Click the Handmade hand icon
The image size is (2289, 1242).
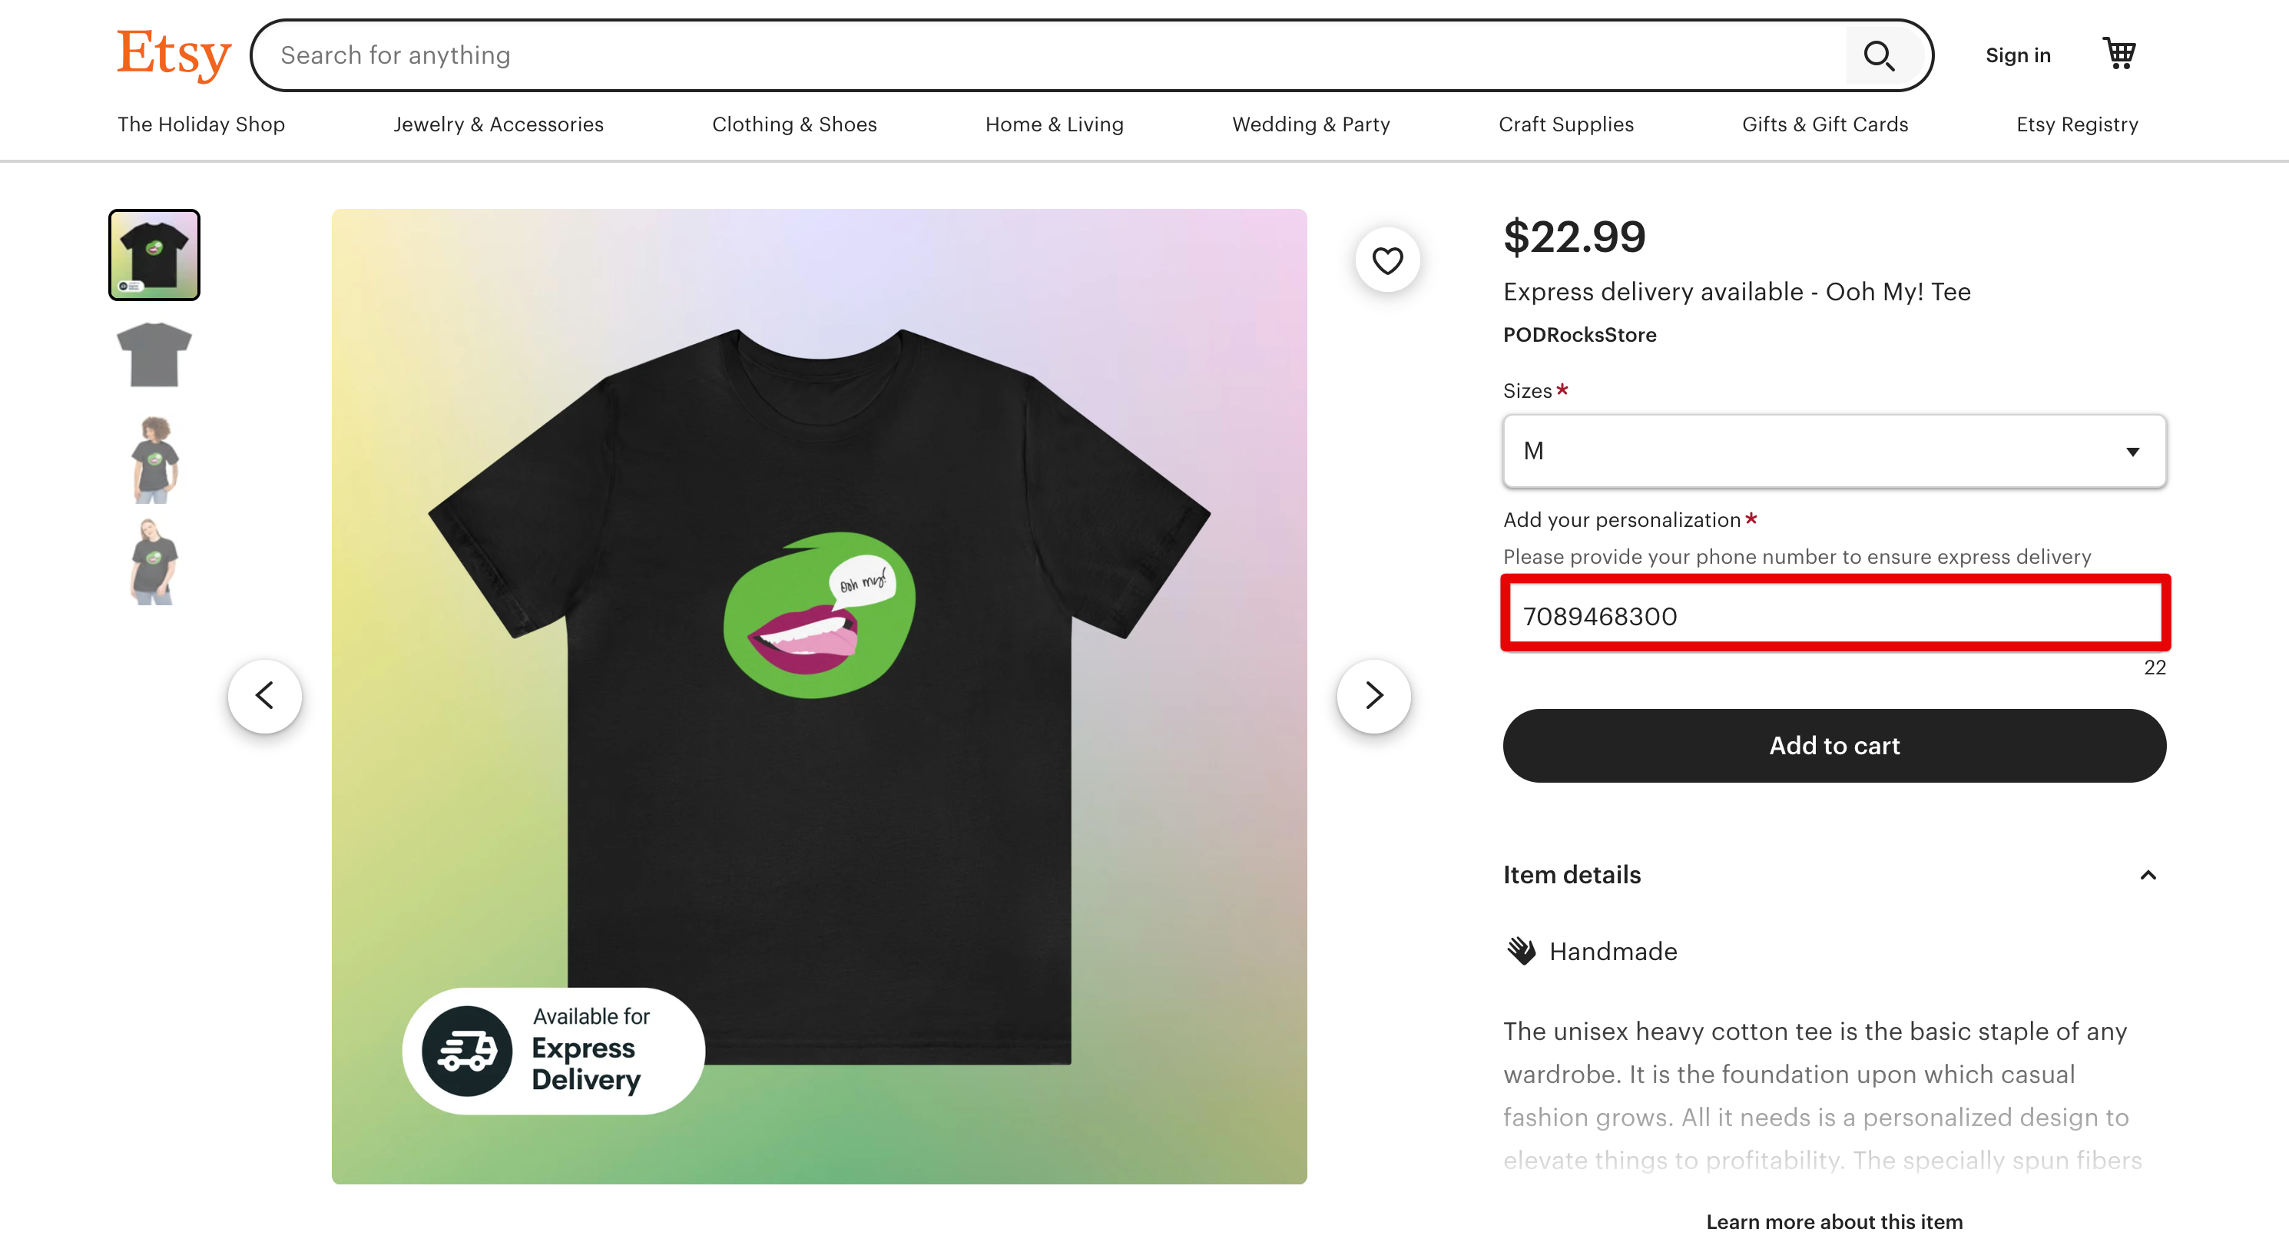pos(1521,952)
